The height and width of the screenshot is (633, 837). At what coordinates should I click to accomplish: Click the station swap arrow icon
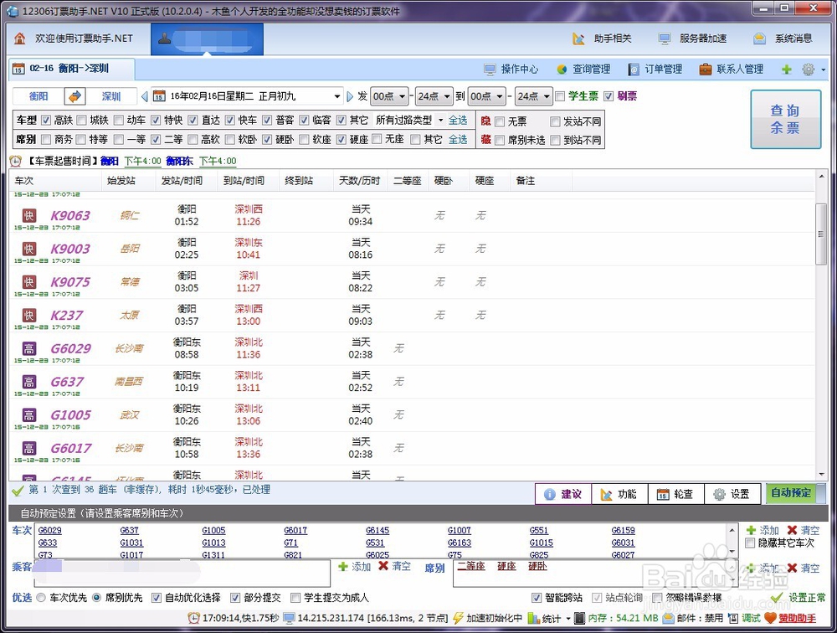74,96
